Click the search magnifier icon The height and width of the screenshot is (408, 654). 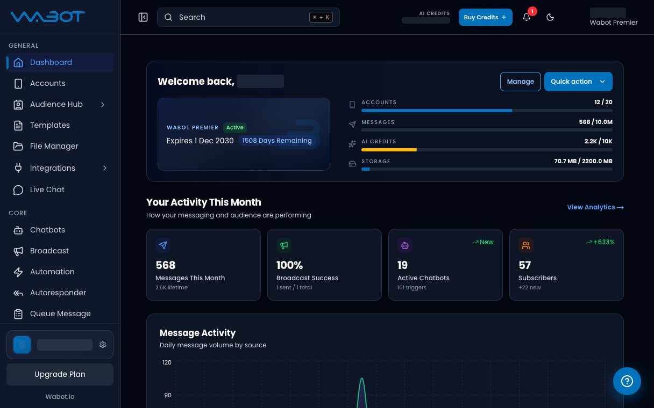[x=168, y=17]
